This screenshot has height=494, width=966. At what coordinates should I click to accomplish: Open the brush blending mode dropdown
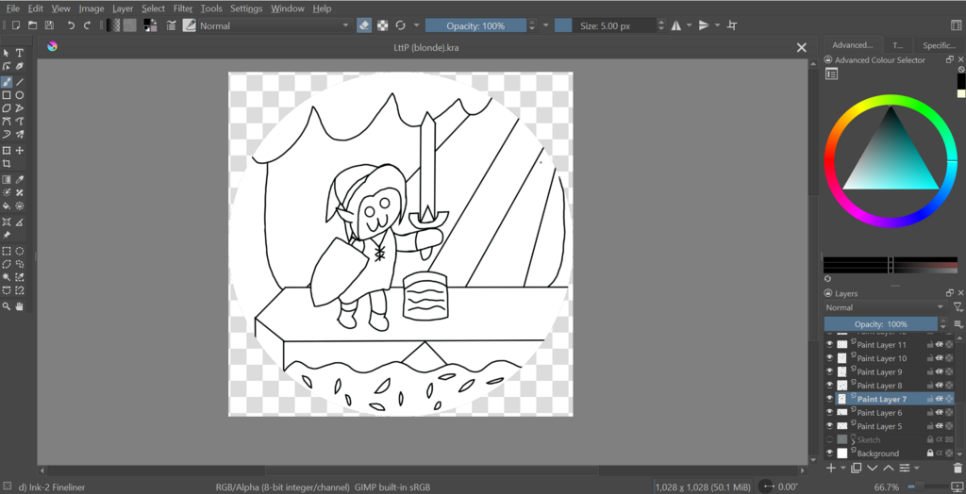(274, 25)
